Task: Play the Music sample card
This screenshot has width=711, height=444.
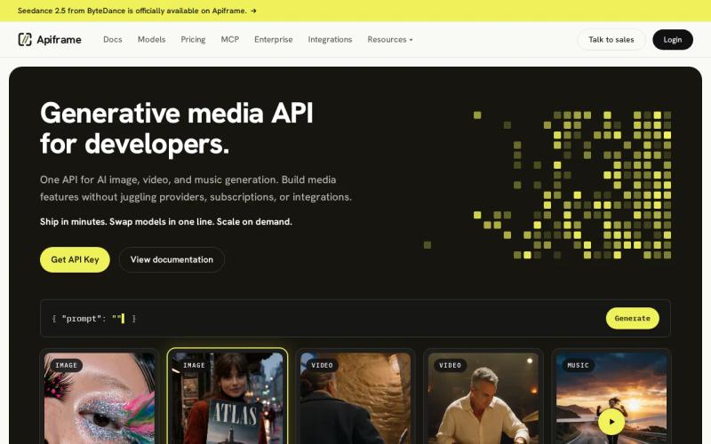Action: tap(611, 421)
